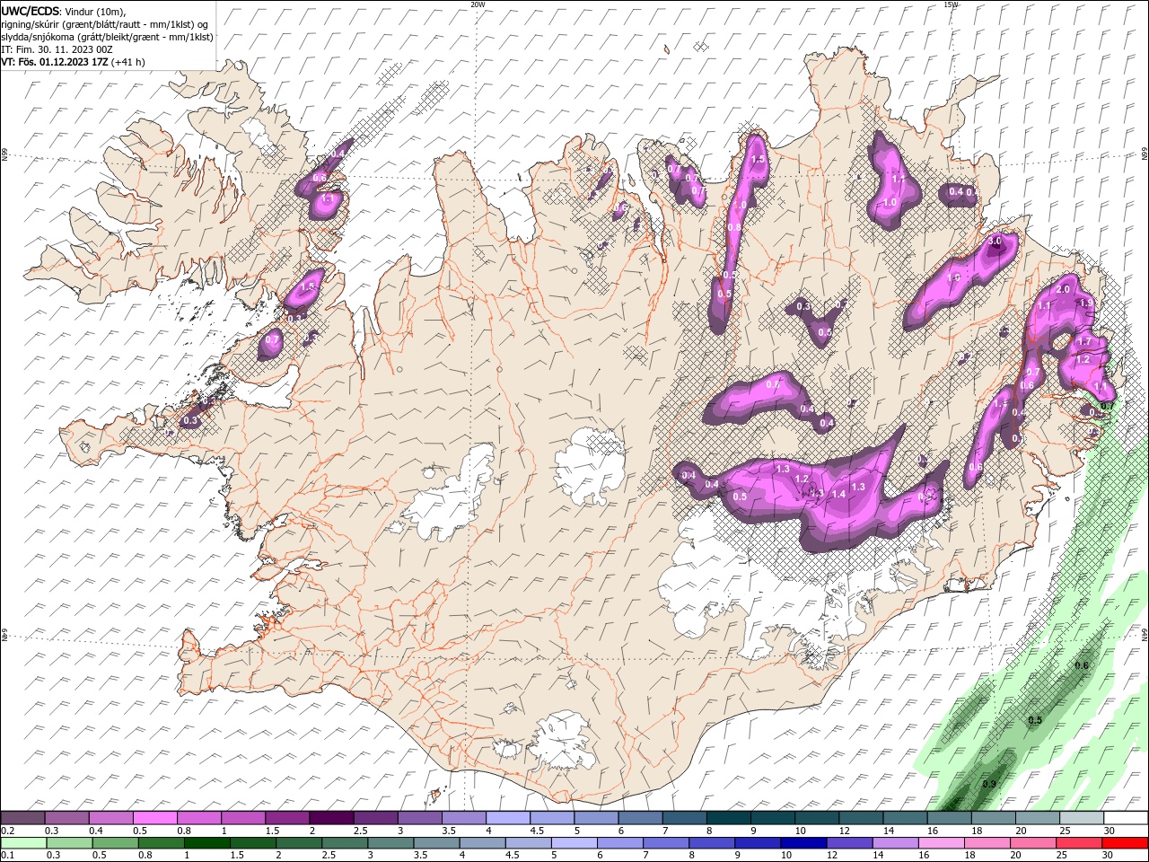Select lower legend palest green swatch between 0.1 and 0.3
The image size is (1149, 862).
[23, 843]
